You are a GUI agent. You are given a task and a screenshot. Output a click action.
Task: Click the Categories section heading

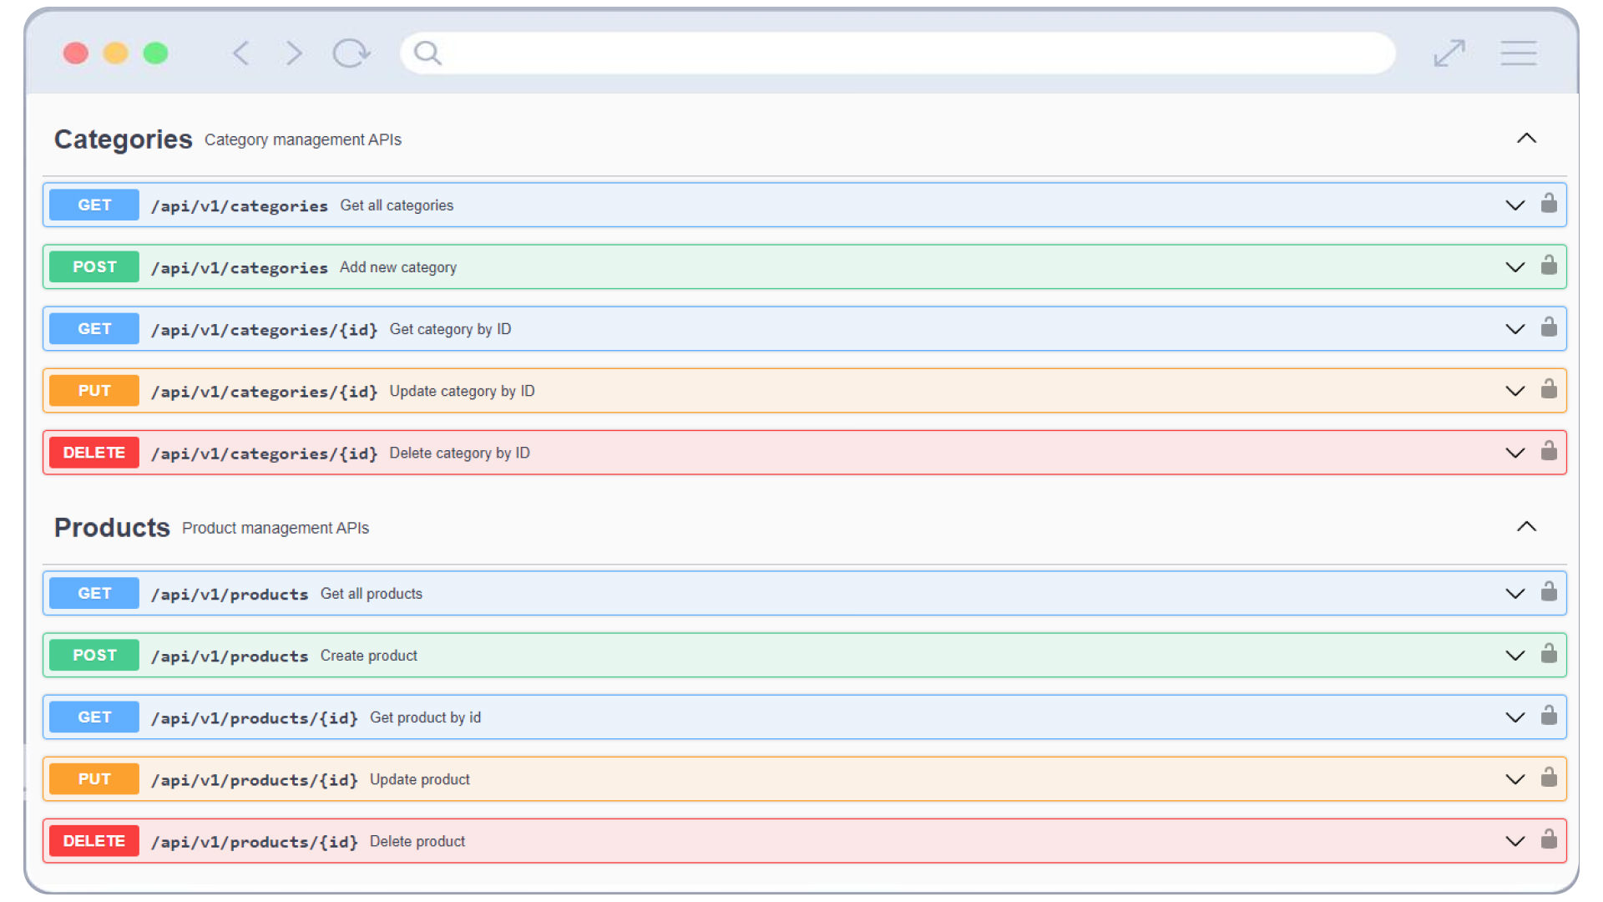pyautogui.click(x=124, y=139)
